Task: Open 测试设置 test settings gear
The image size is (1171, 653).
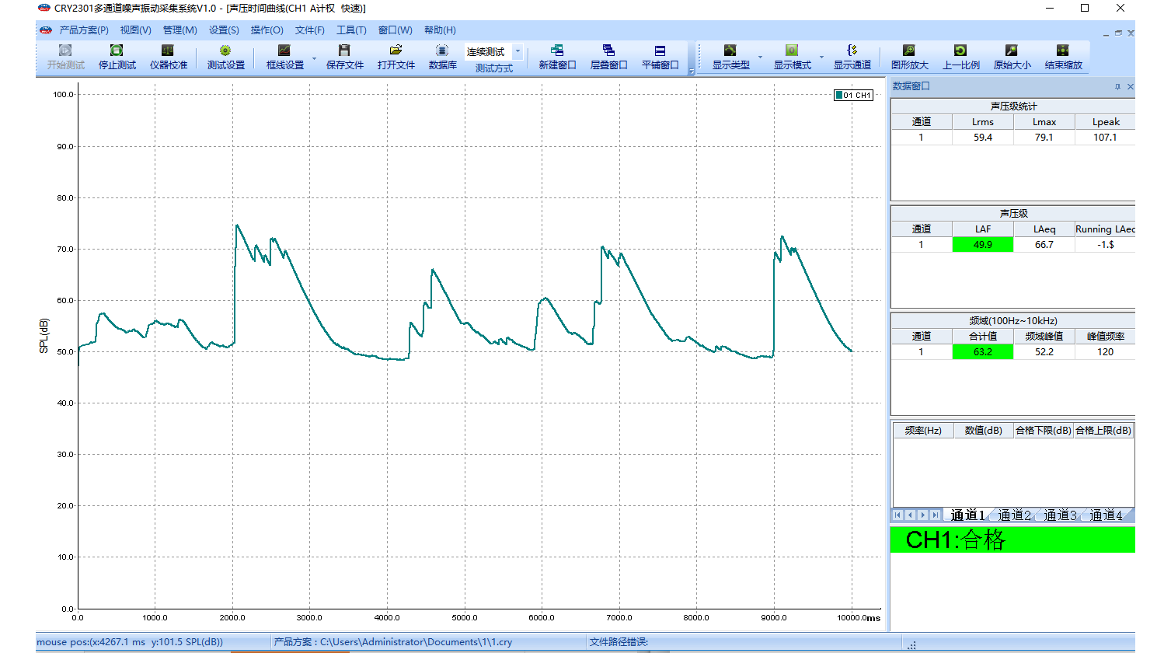Action: [225, 51]
